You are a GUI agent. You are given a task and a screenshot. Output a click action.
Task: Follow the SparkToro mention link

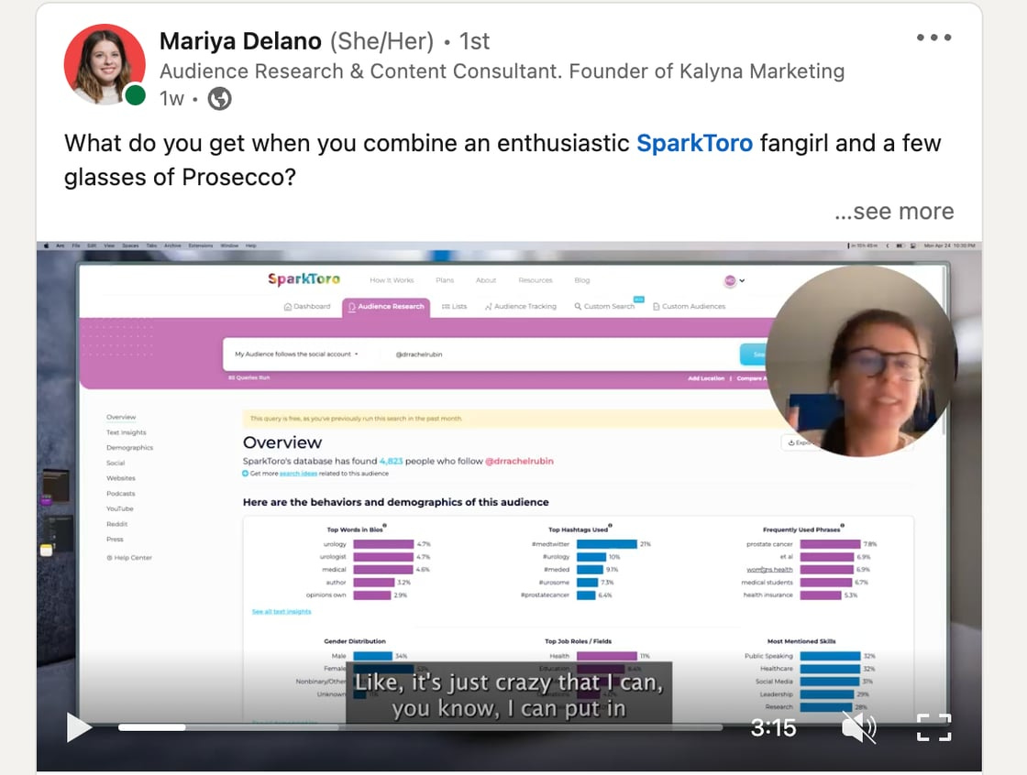tap(694, 143)
